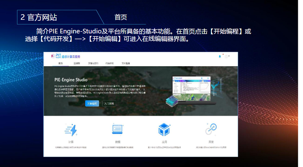Click the 计算 feature label

pyautogui.click(x=71, y=142)
